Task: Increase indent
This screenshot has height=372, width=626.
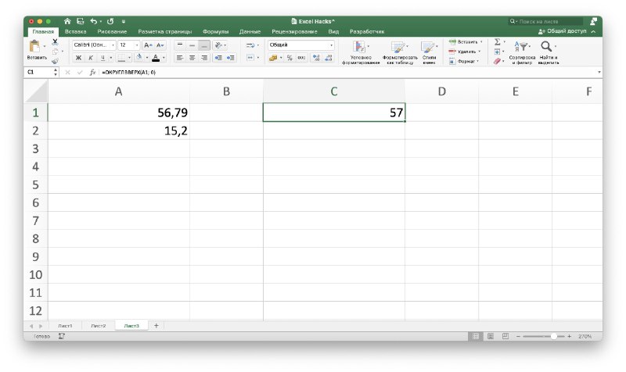Action: tap(230, 58)
